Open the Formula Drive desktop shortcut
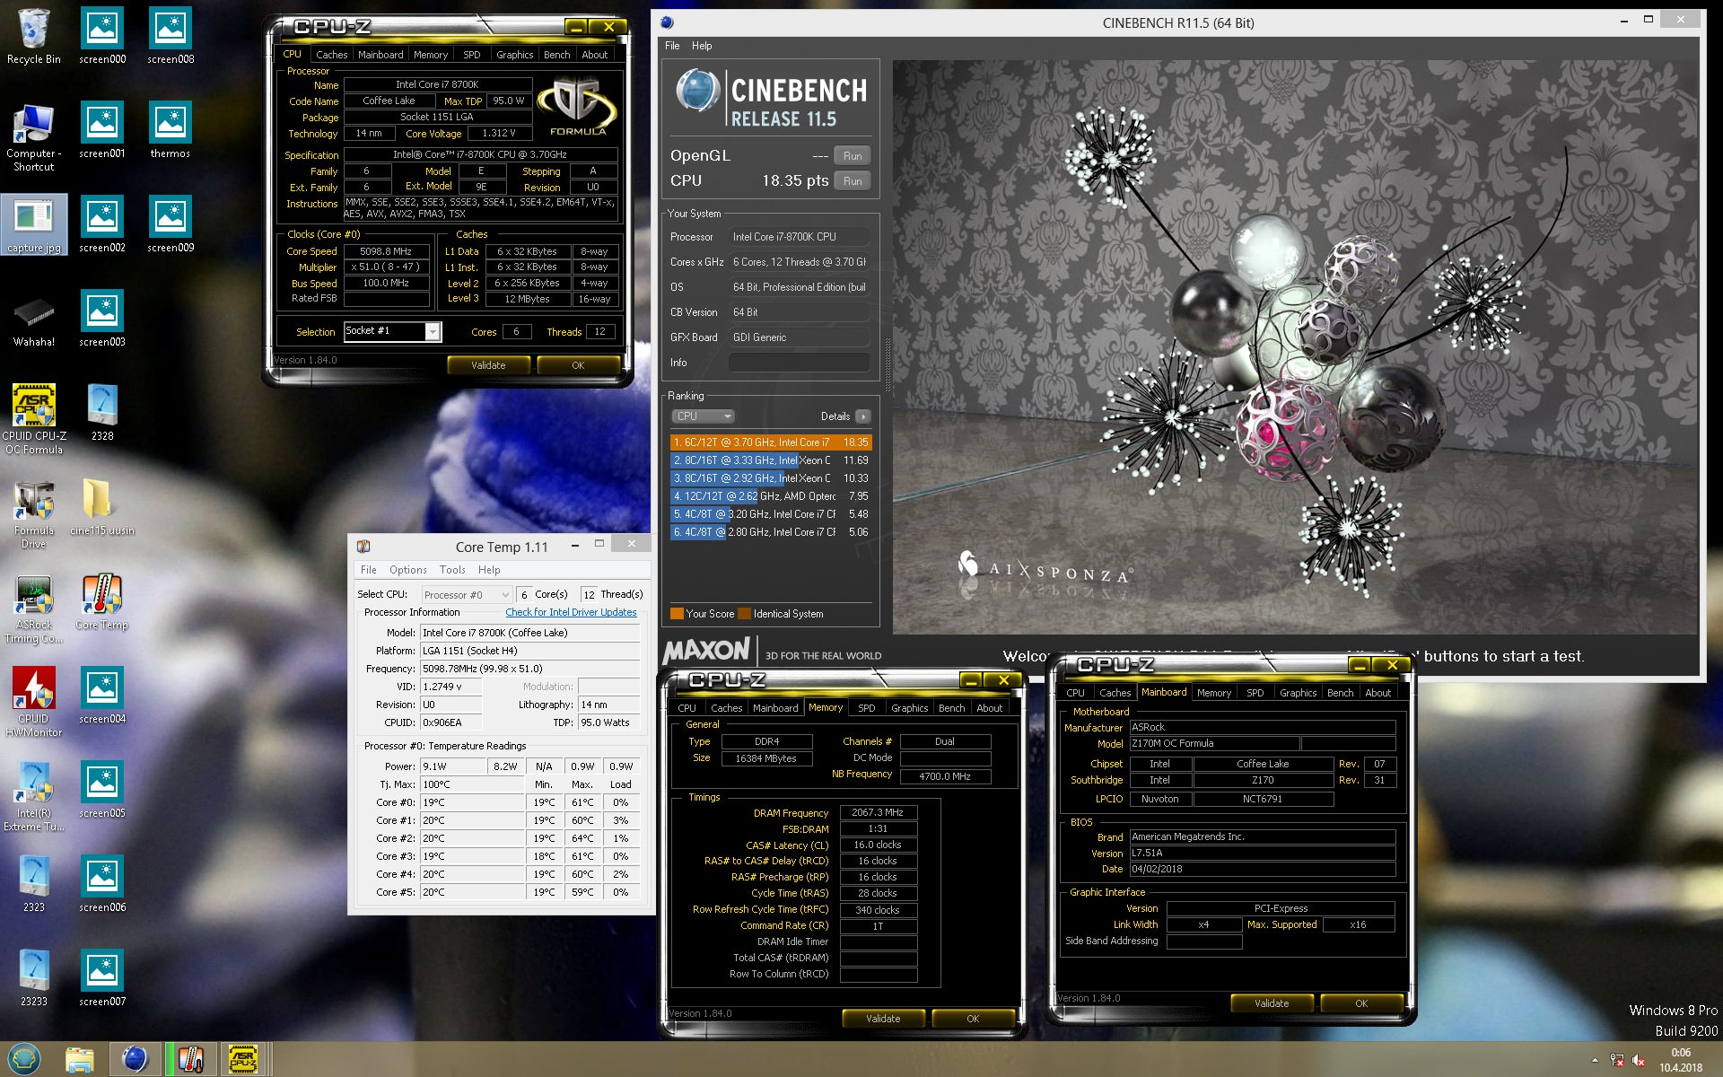Screen dimensions: 1723x1077 point(34,514)
